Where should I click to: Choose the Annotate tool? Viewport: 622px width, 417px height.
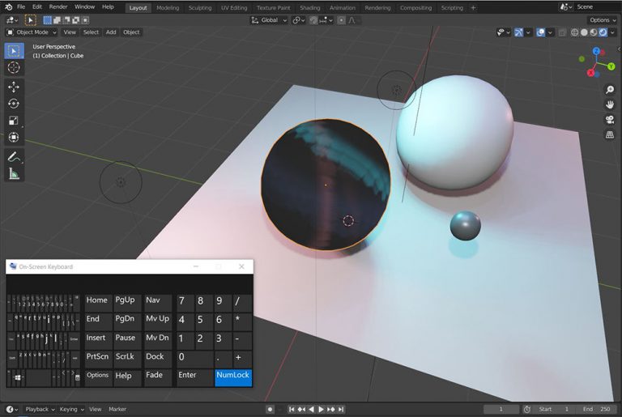click(14, 157)
